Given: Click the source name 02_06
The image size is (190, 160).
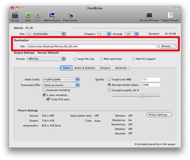Looking at the screenshot, I should pos(29,28).
